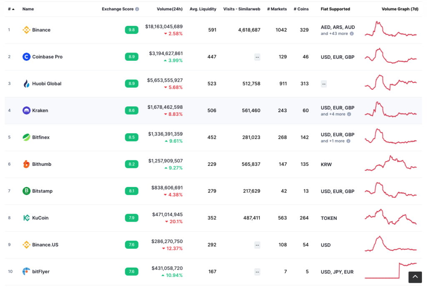Click the Binance logo icon

[26, 30]
